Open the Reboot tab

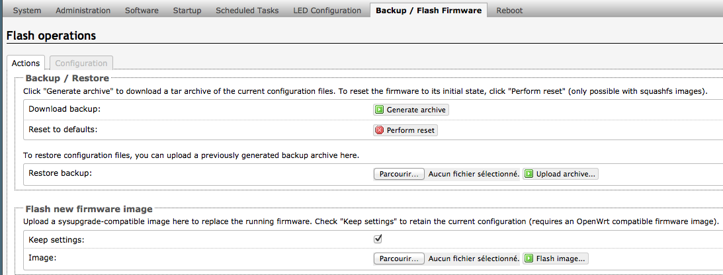point(509,10)
